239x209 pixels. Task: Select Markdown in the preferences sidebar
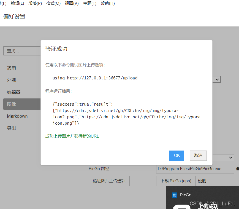[17, 116]
